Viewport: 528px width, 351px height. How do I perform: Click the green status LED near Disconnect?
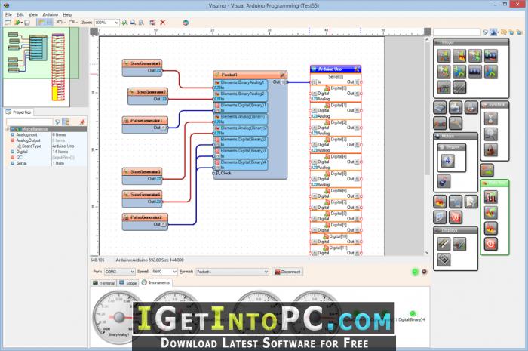click(x=415, y=272)
